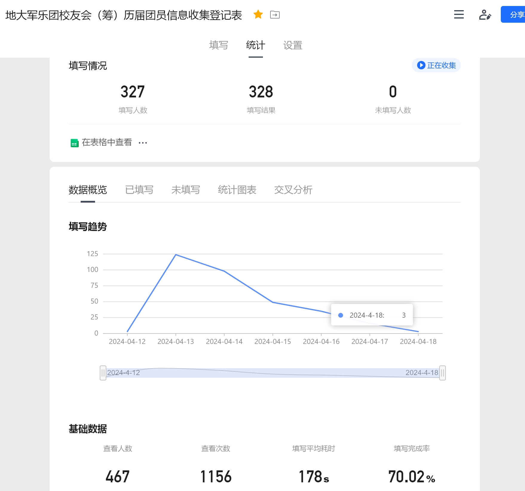Screen dimensions: 525x491
Task: Click the left date range slider handle
Action: [x=103, y=373]
